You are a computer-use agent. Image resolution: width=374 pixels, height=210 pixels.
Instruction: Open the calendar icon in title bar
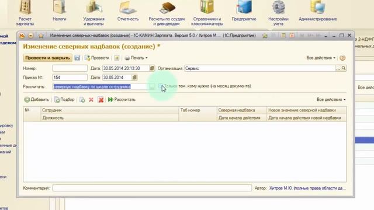point(292,36)
